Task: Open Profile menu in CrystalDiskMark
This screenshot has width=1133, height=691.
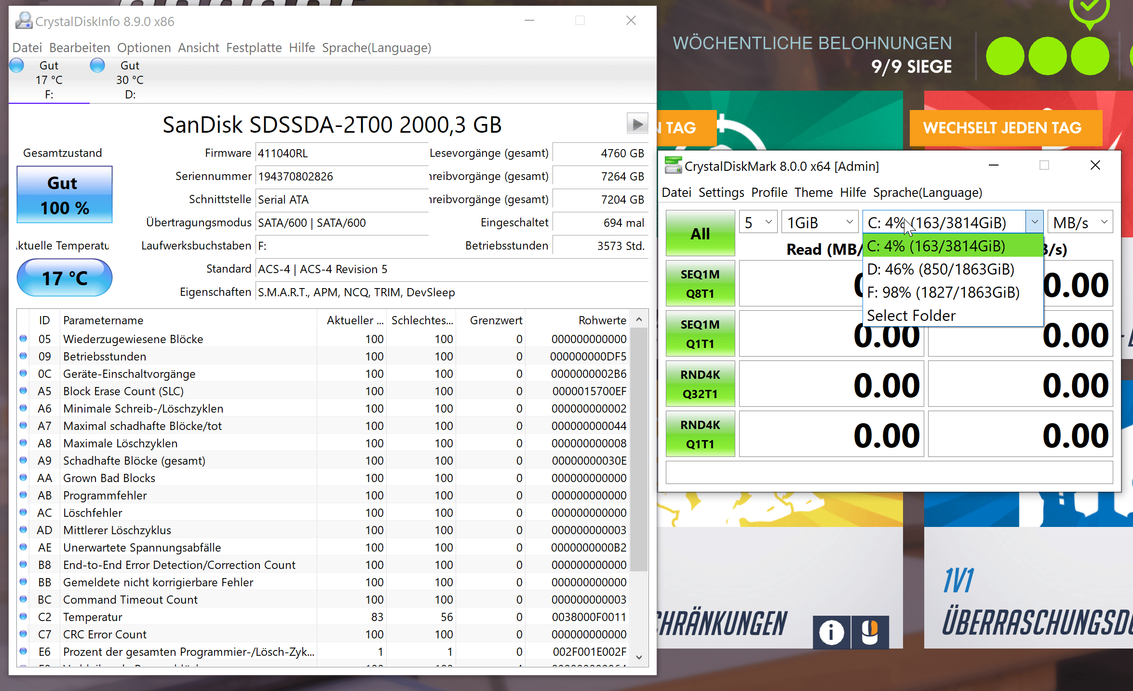Action: [769, 193]
